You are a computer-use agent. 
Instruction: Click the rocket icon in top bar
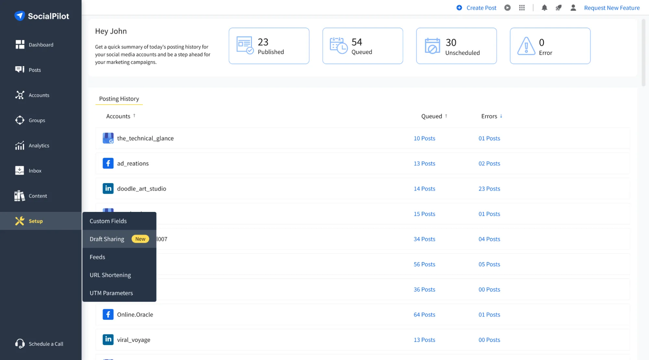pyautogui.click(x=558, y=8)
